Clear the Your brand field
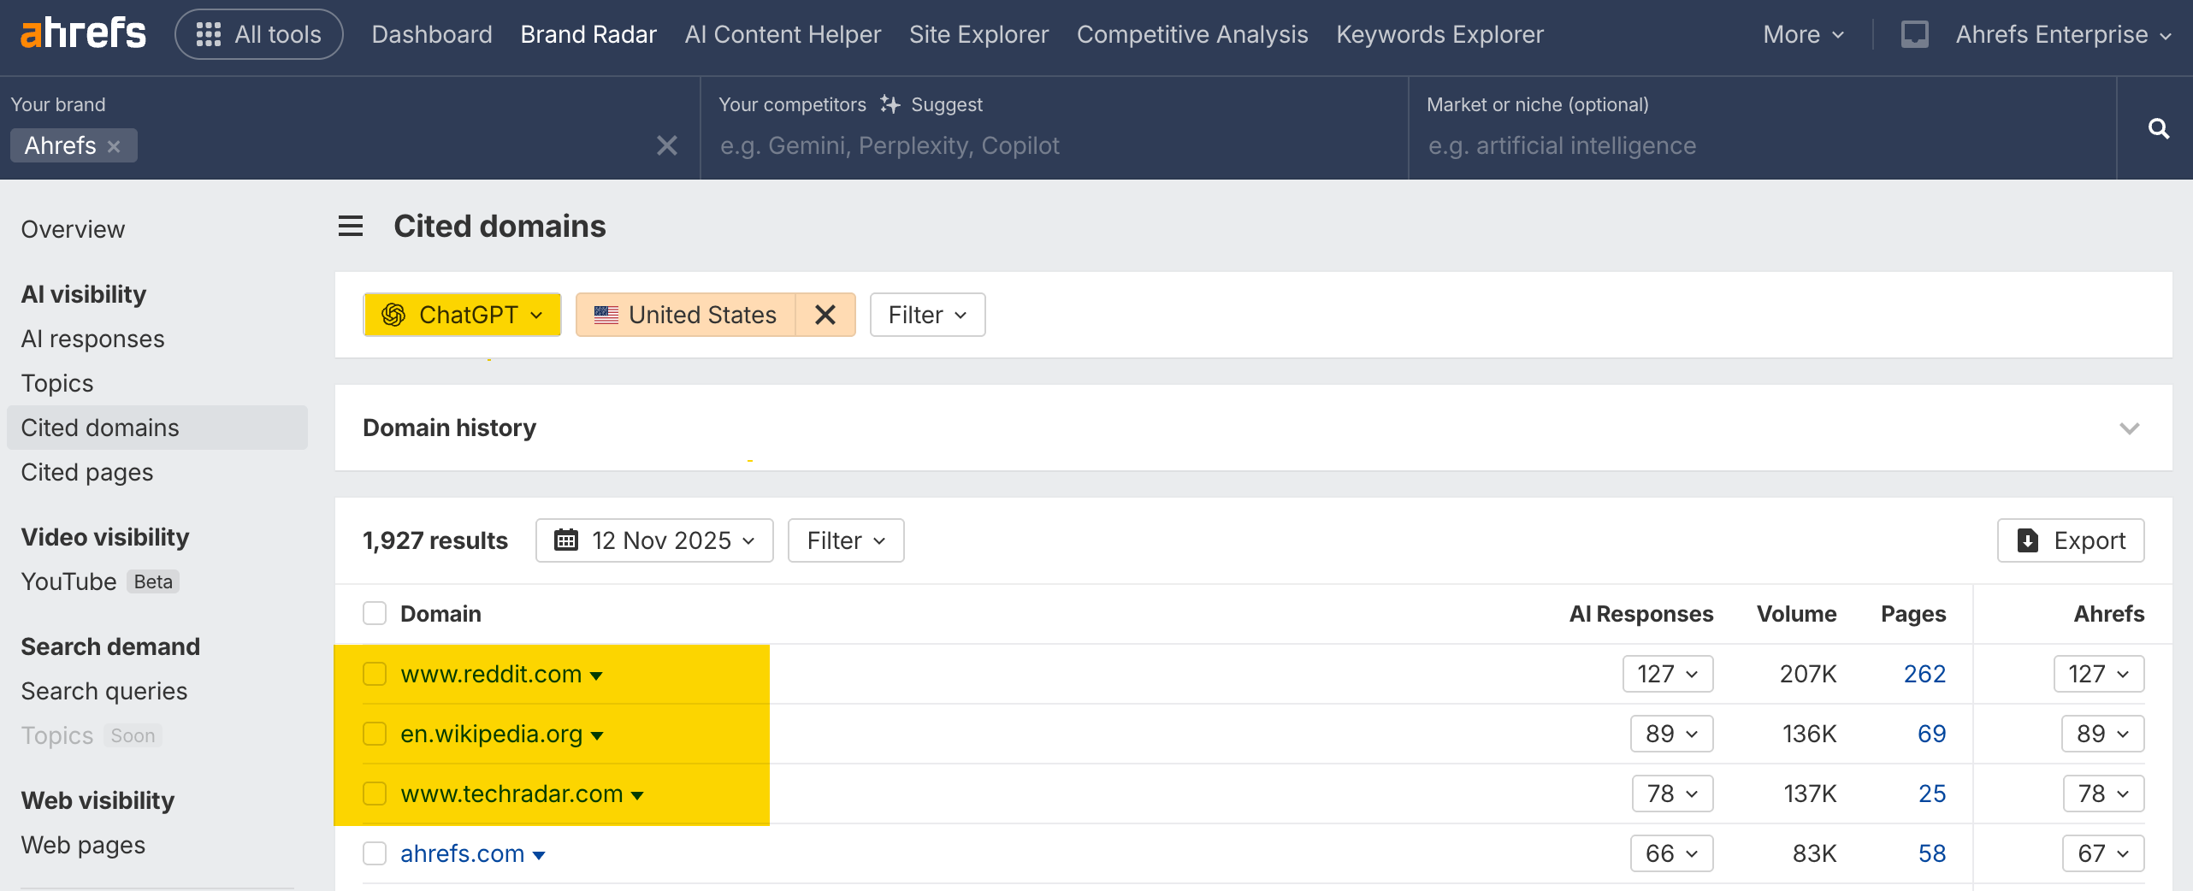The height and width of the screenshot is (891, 2193). coord(666,146)
